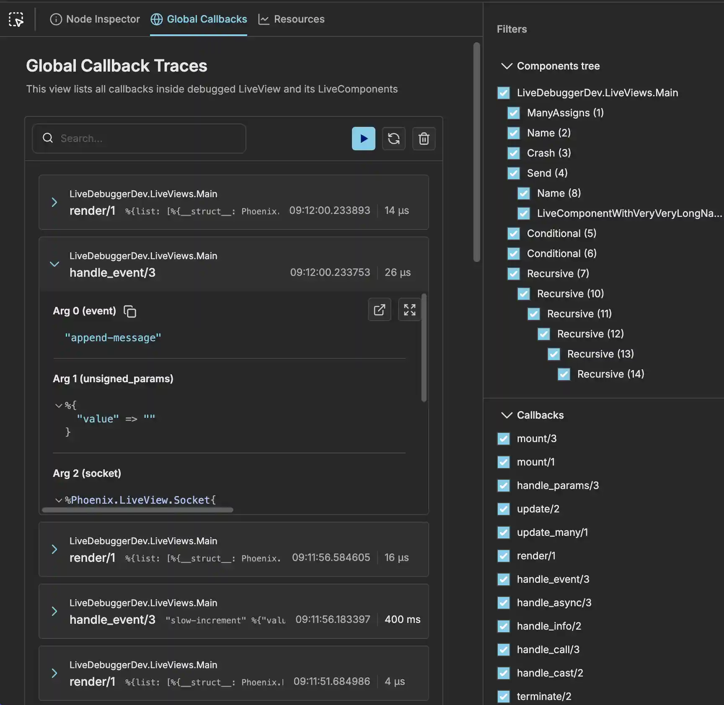The height and width of the screenshot is (705, 724).
Task: Toggle update_many/1 callback filter
Action: (x=504, y=533)
